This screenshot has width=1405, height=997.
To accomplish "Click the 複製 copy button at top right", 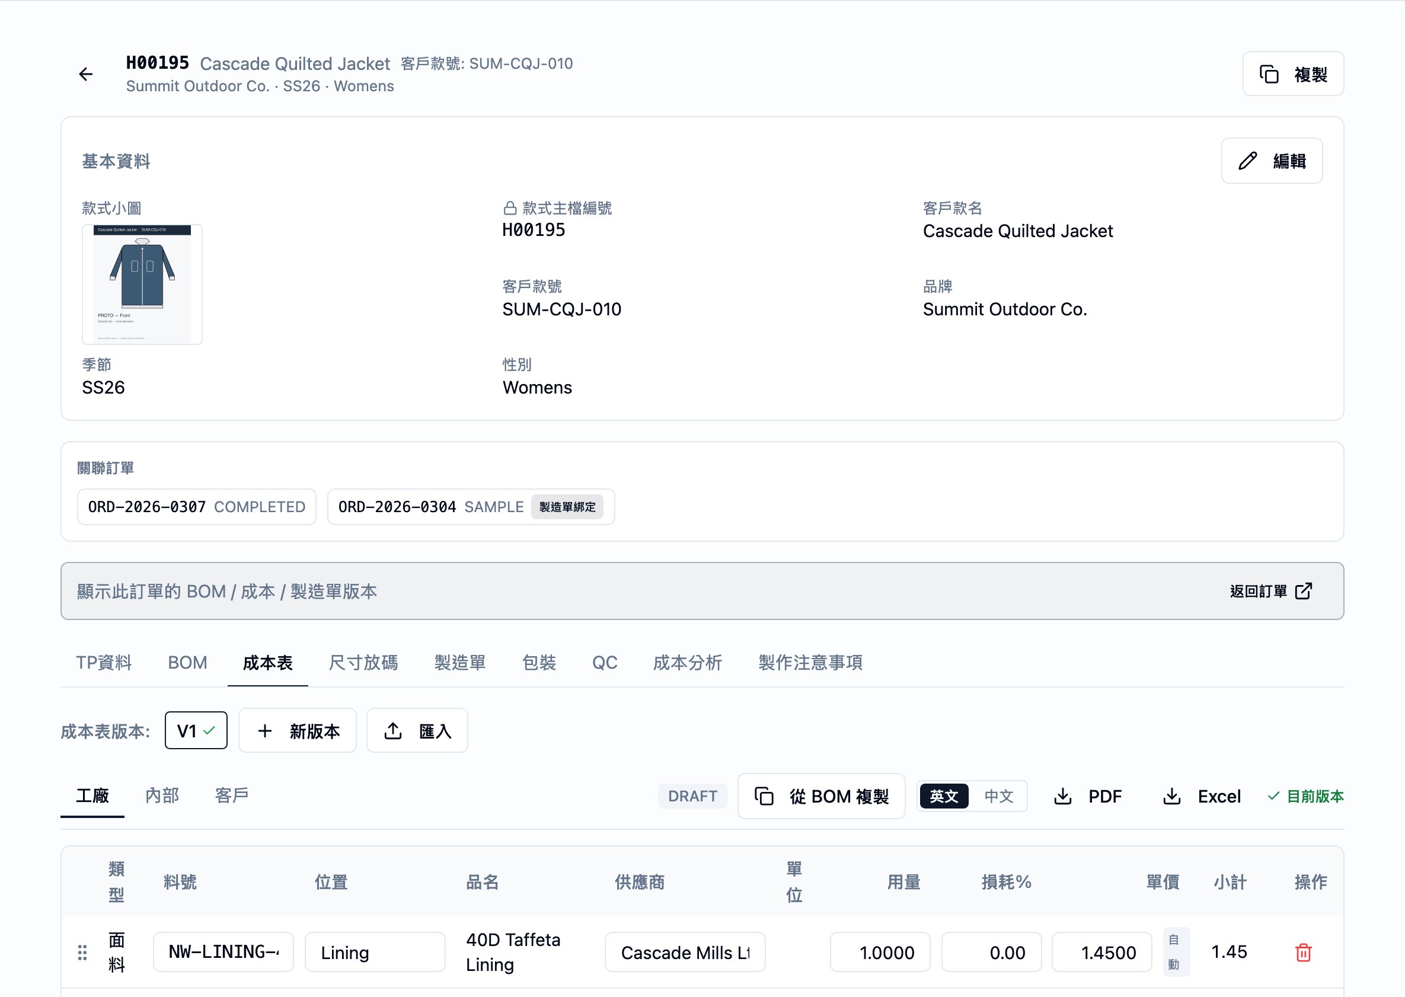I will pos(1292,74).
